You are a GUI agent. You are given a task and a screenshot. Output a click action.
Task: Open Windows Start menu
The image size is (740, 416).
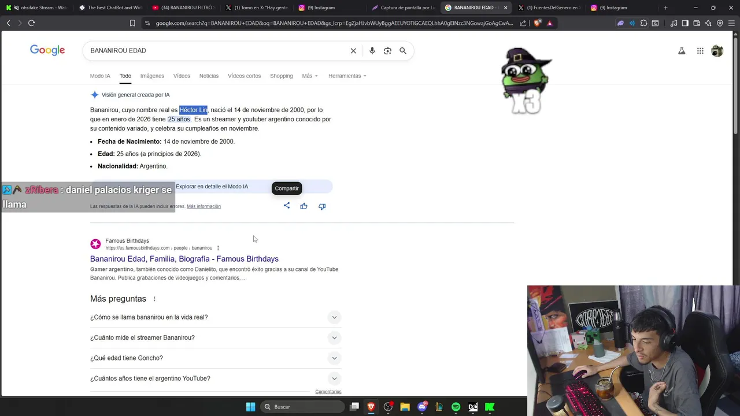250,407
